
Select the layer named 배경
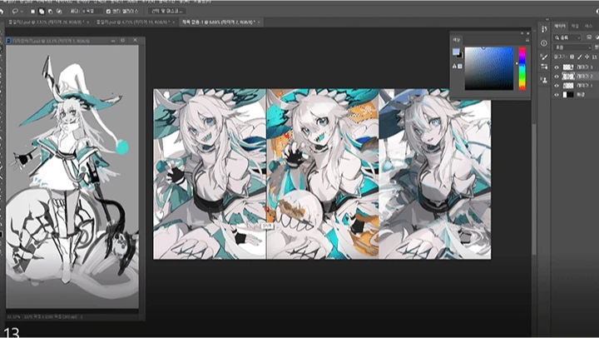(581, 95)
